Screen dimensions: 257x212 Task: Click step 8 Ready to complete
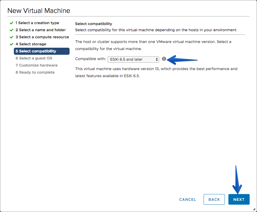tap(35, 72)
